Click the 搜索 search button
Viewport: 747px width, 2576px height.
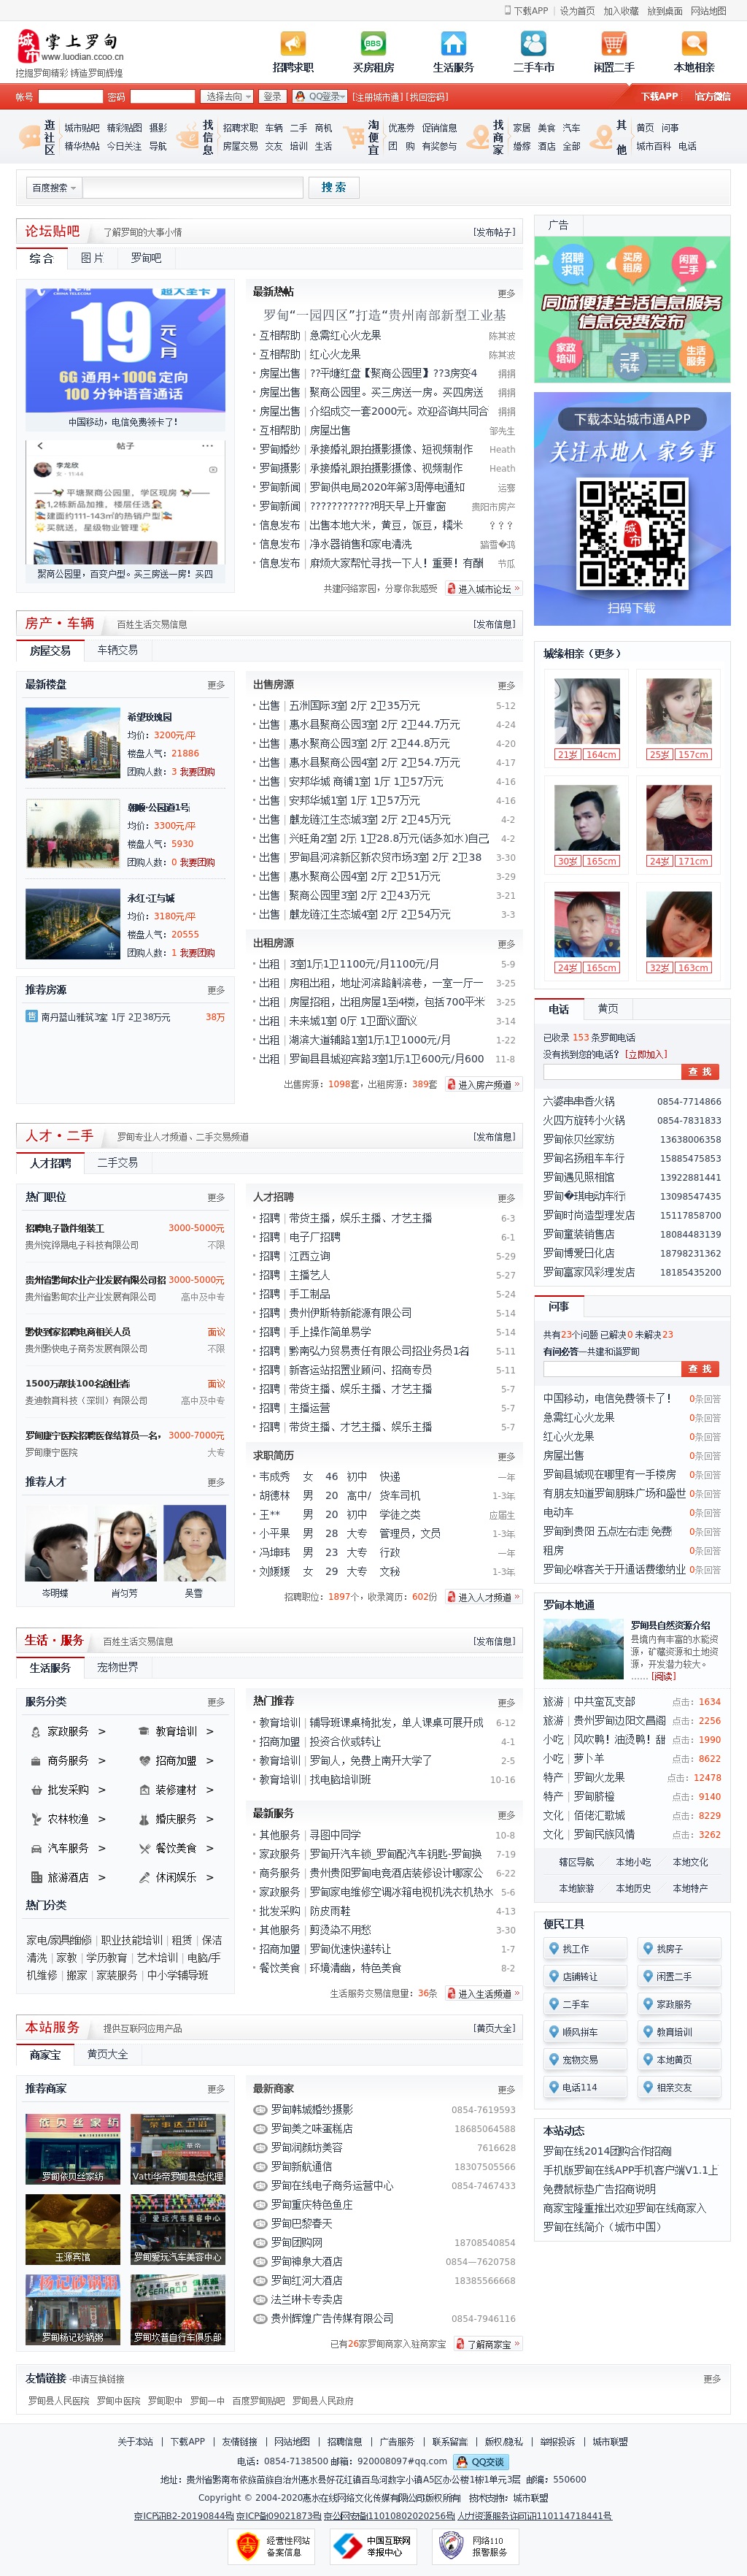pos(333,188)
